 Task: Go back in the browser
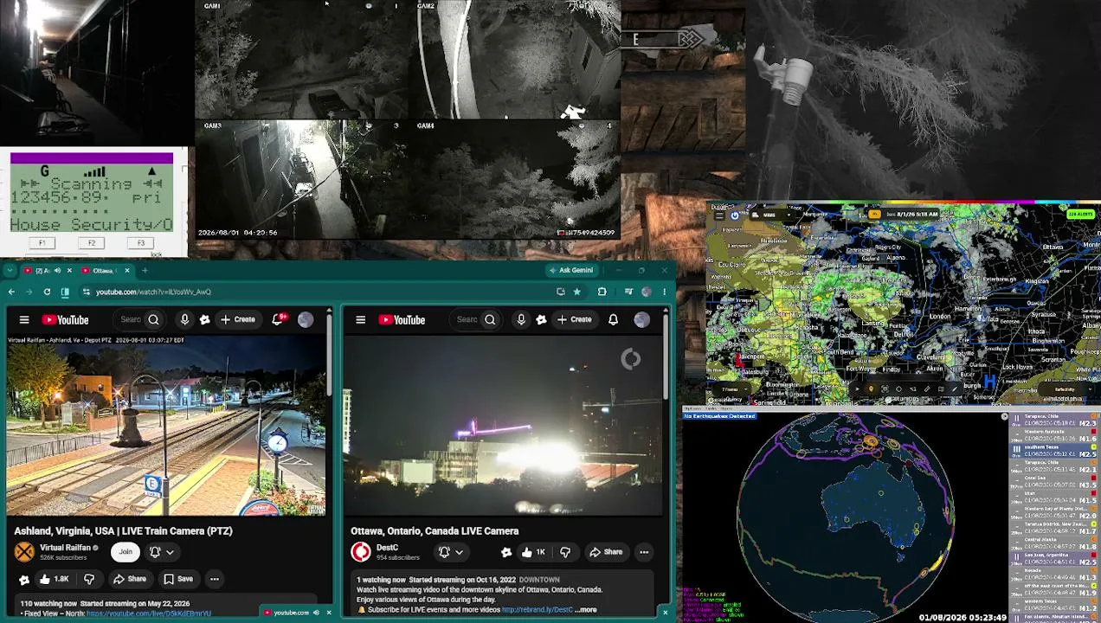click(11, 292)
